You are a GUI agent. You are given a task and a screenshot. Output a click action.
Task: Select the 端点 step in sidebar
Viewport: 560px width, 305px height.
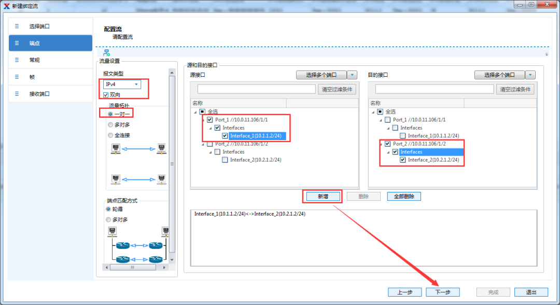click(x=50, y=43)
